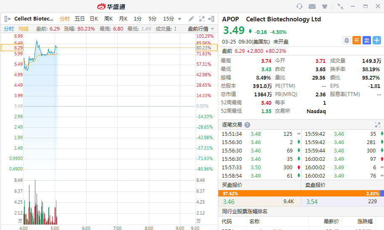Toggle the 均线 average line
The height and width of the screenshot is (230, 384).
point(24,29)
